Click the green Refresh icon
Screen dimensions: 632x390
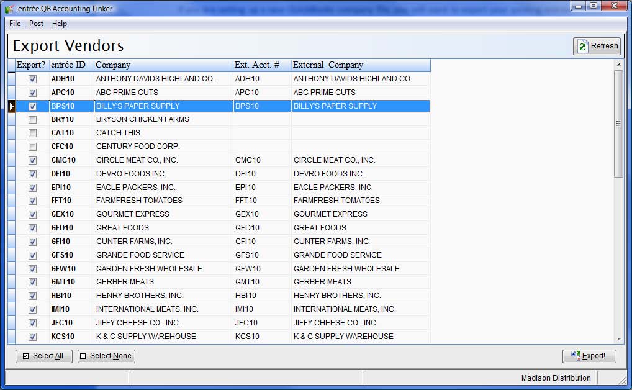[x=582, y=45]
